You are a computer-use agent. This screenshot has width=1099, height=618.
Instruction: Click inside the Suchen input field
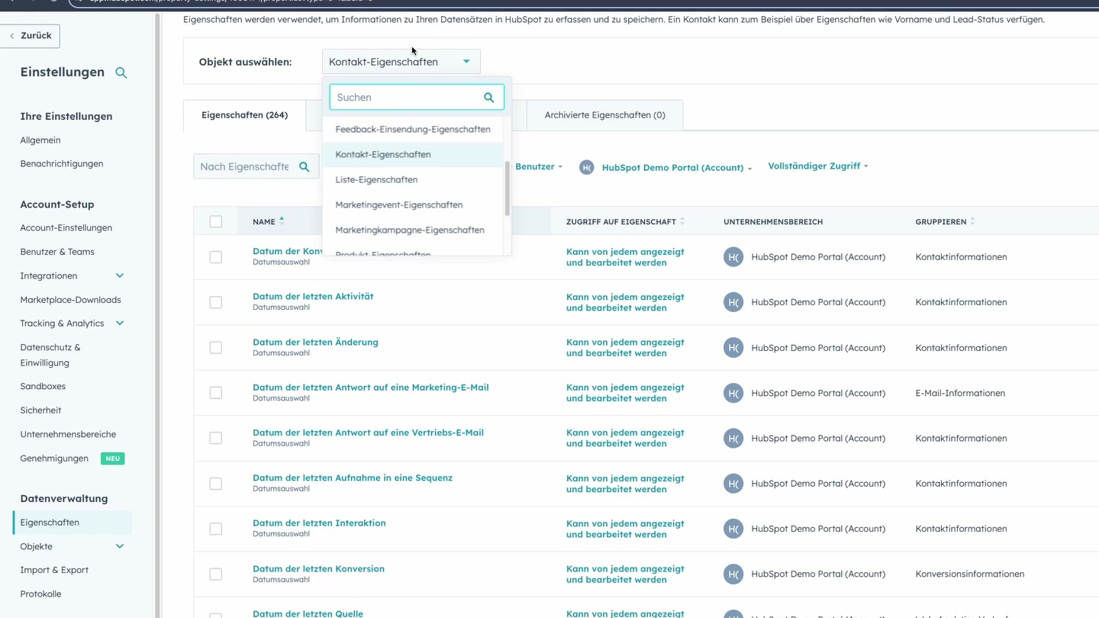(397, 97)
